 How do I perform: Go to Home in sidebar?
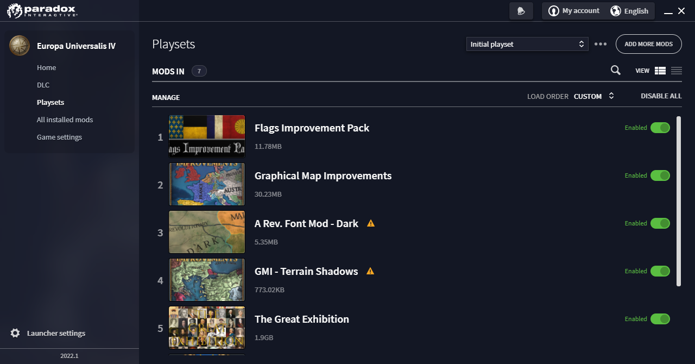pyautogui.click(x=47, y=68)
